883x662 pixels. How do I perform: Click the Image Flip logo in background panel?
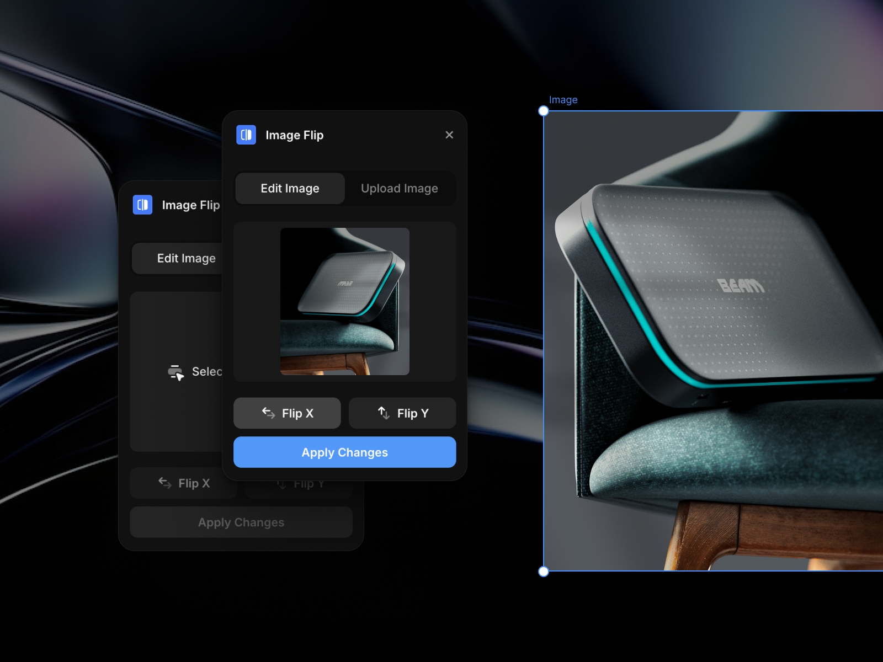(x=142, y=205)
